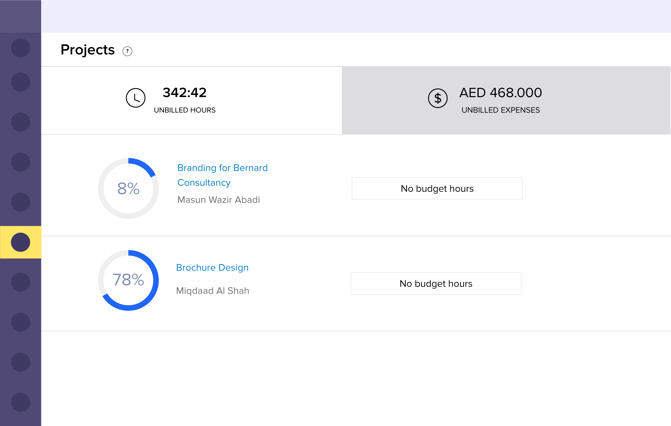Open Branding for Bernard Consultancy project link
The width and height of the screenshot is (671, 426).
point(222,175)
